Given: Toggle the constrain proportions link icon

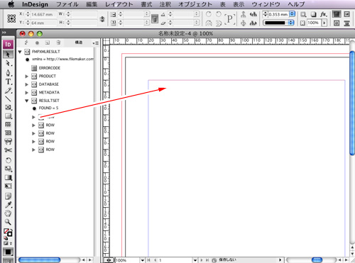Looking at the screenshot, I should coord(102,18).
